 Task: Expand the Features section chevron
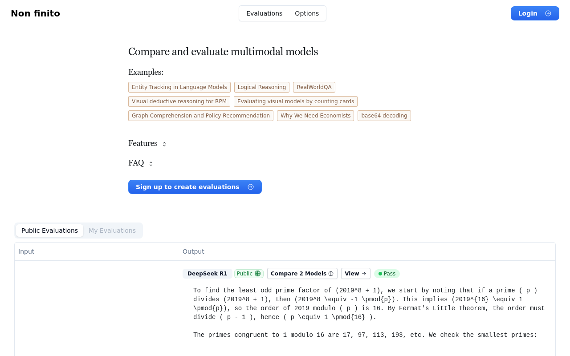coord(164,144)
